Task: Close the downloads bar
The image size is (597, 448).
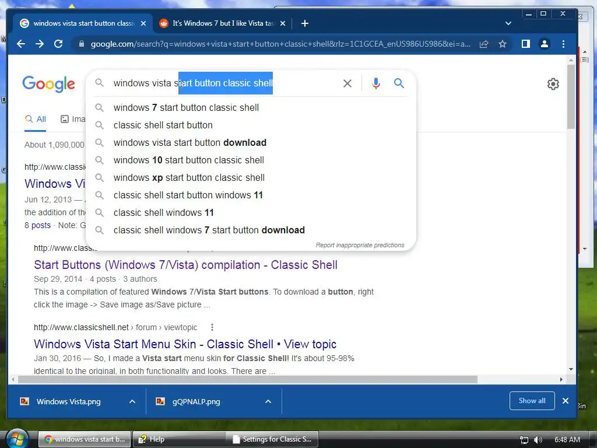Action: point(566,401)
